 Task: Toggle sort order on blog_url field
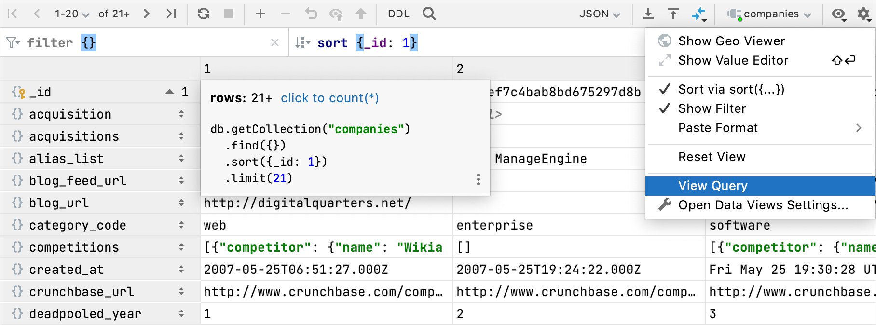point(181,203)
